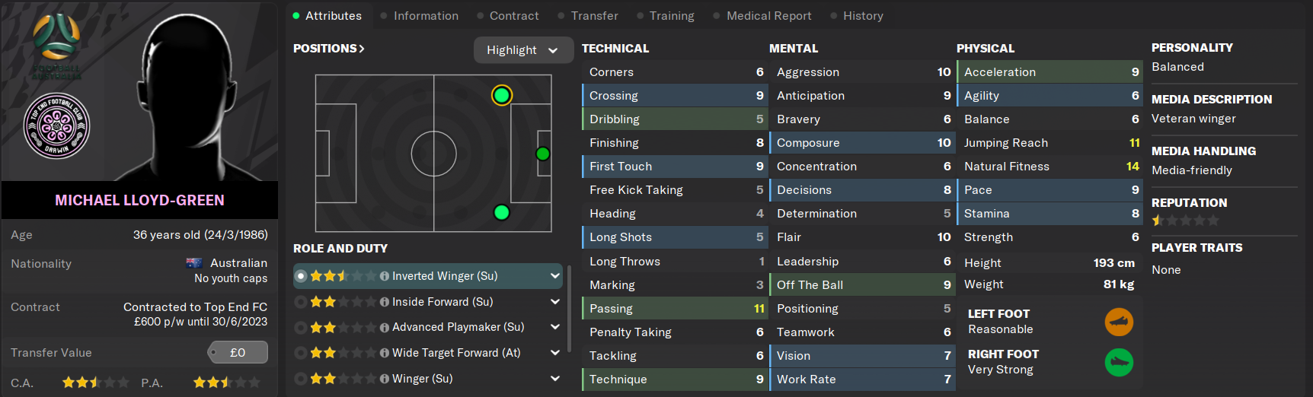Select the Wide Target Forward radio button

(301, 353)
